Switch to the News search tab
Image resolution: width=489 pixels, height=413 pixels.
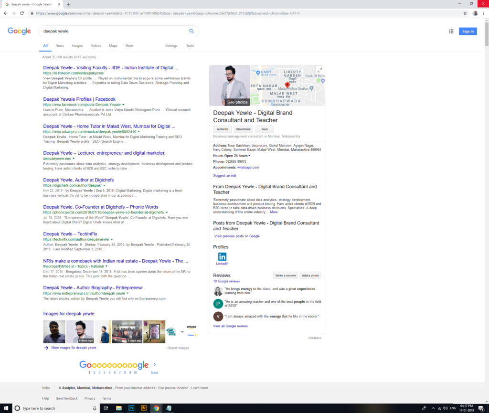pos(59,46)
